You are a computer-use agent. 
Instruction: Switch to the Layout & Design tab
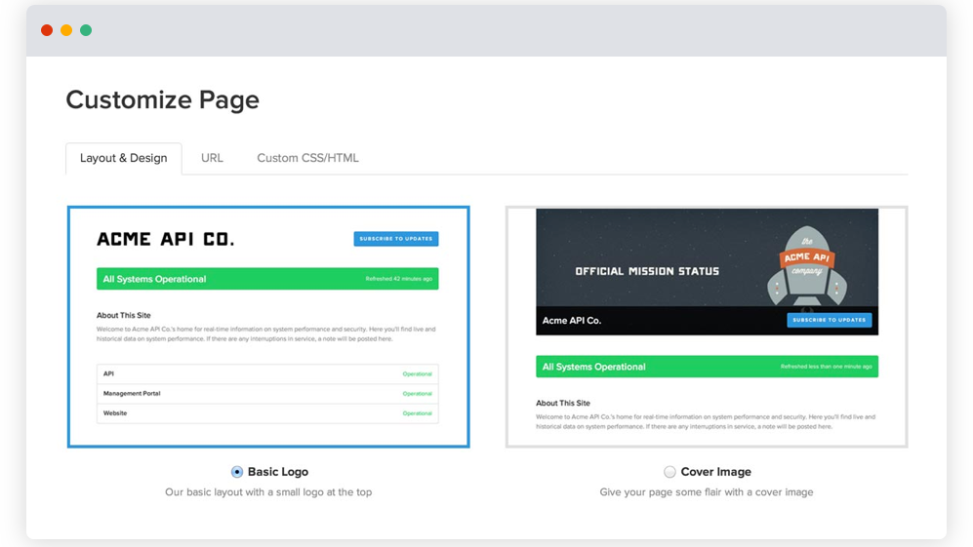pyautogui.click(x=124, y=158)
